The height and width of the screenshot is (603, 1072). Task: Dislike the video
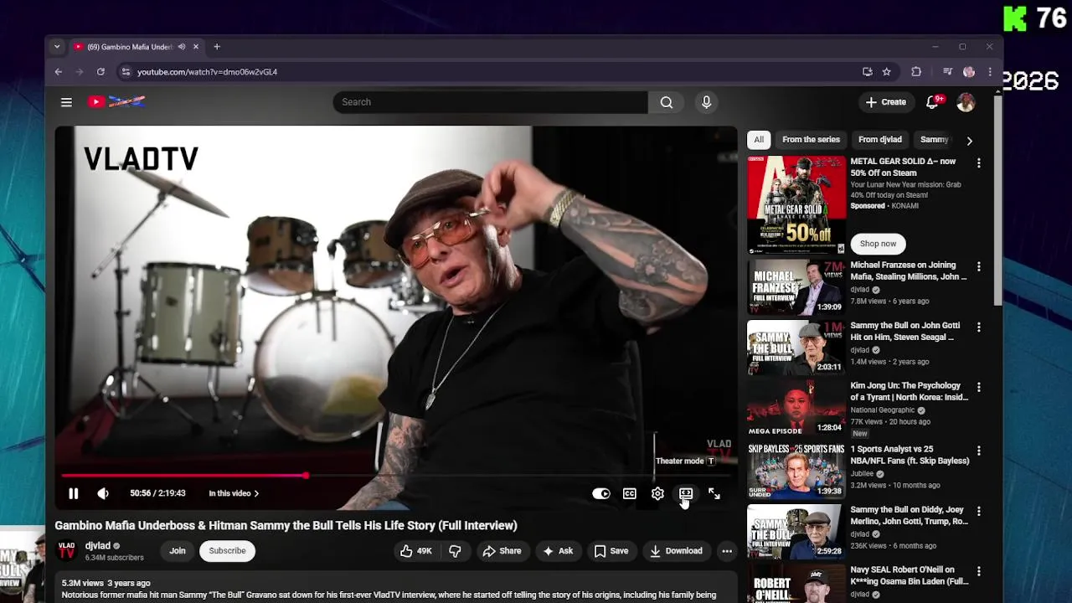(455, 551)
